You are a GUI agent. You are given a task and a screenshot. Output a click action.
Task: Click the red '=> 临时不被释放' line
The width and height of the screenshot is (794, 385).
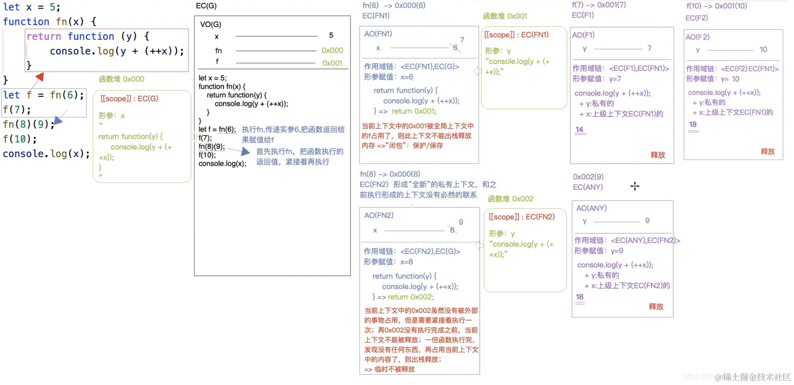pyautogui.click(x=389, y=369)
